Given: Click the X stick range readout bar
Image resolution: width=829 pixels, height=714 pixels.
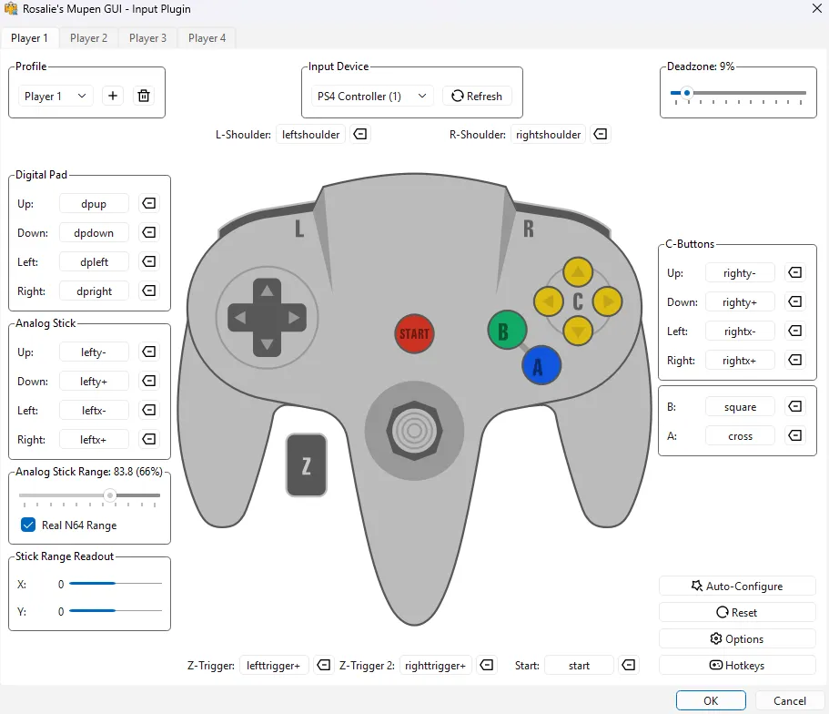Looking at the screenshot, I should pos(116,583).
